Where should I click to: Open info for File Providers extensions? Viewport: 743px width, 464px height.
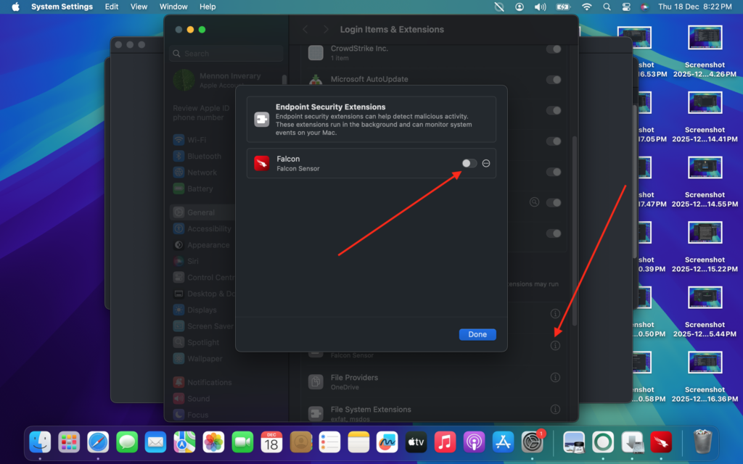coord(555,377)
